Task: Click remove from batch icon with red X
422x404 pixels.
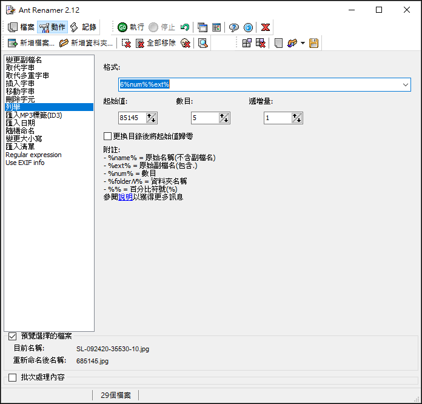Action: point(261,43)
